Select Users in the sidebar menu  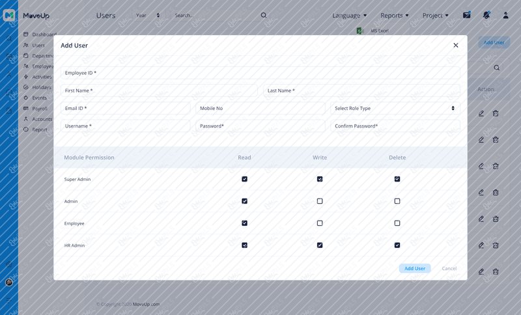coord(35,45)
